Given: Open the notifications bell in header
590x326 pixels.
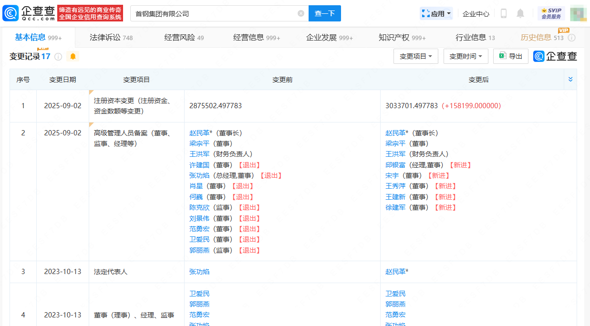Looking at the screenshot, I should [520, 13].
